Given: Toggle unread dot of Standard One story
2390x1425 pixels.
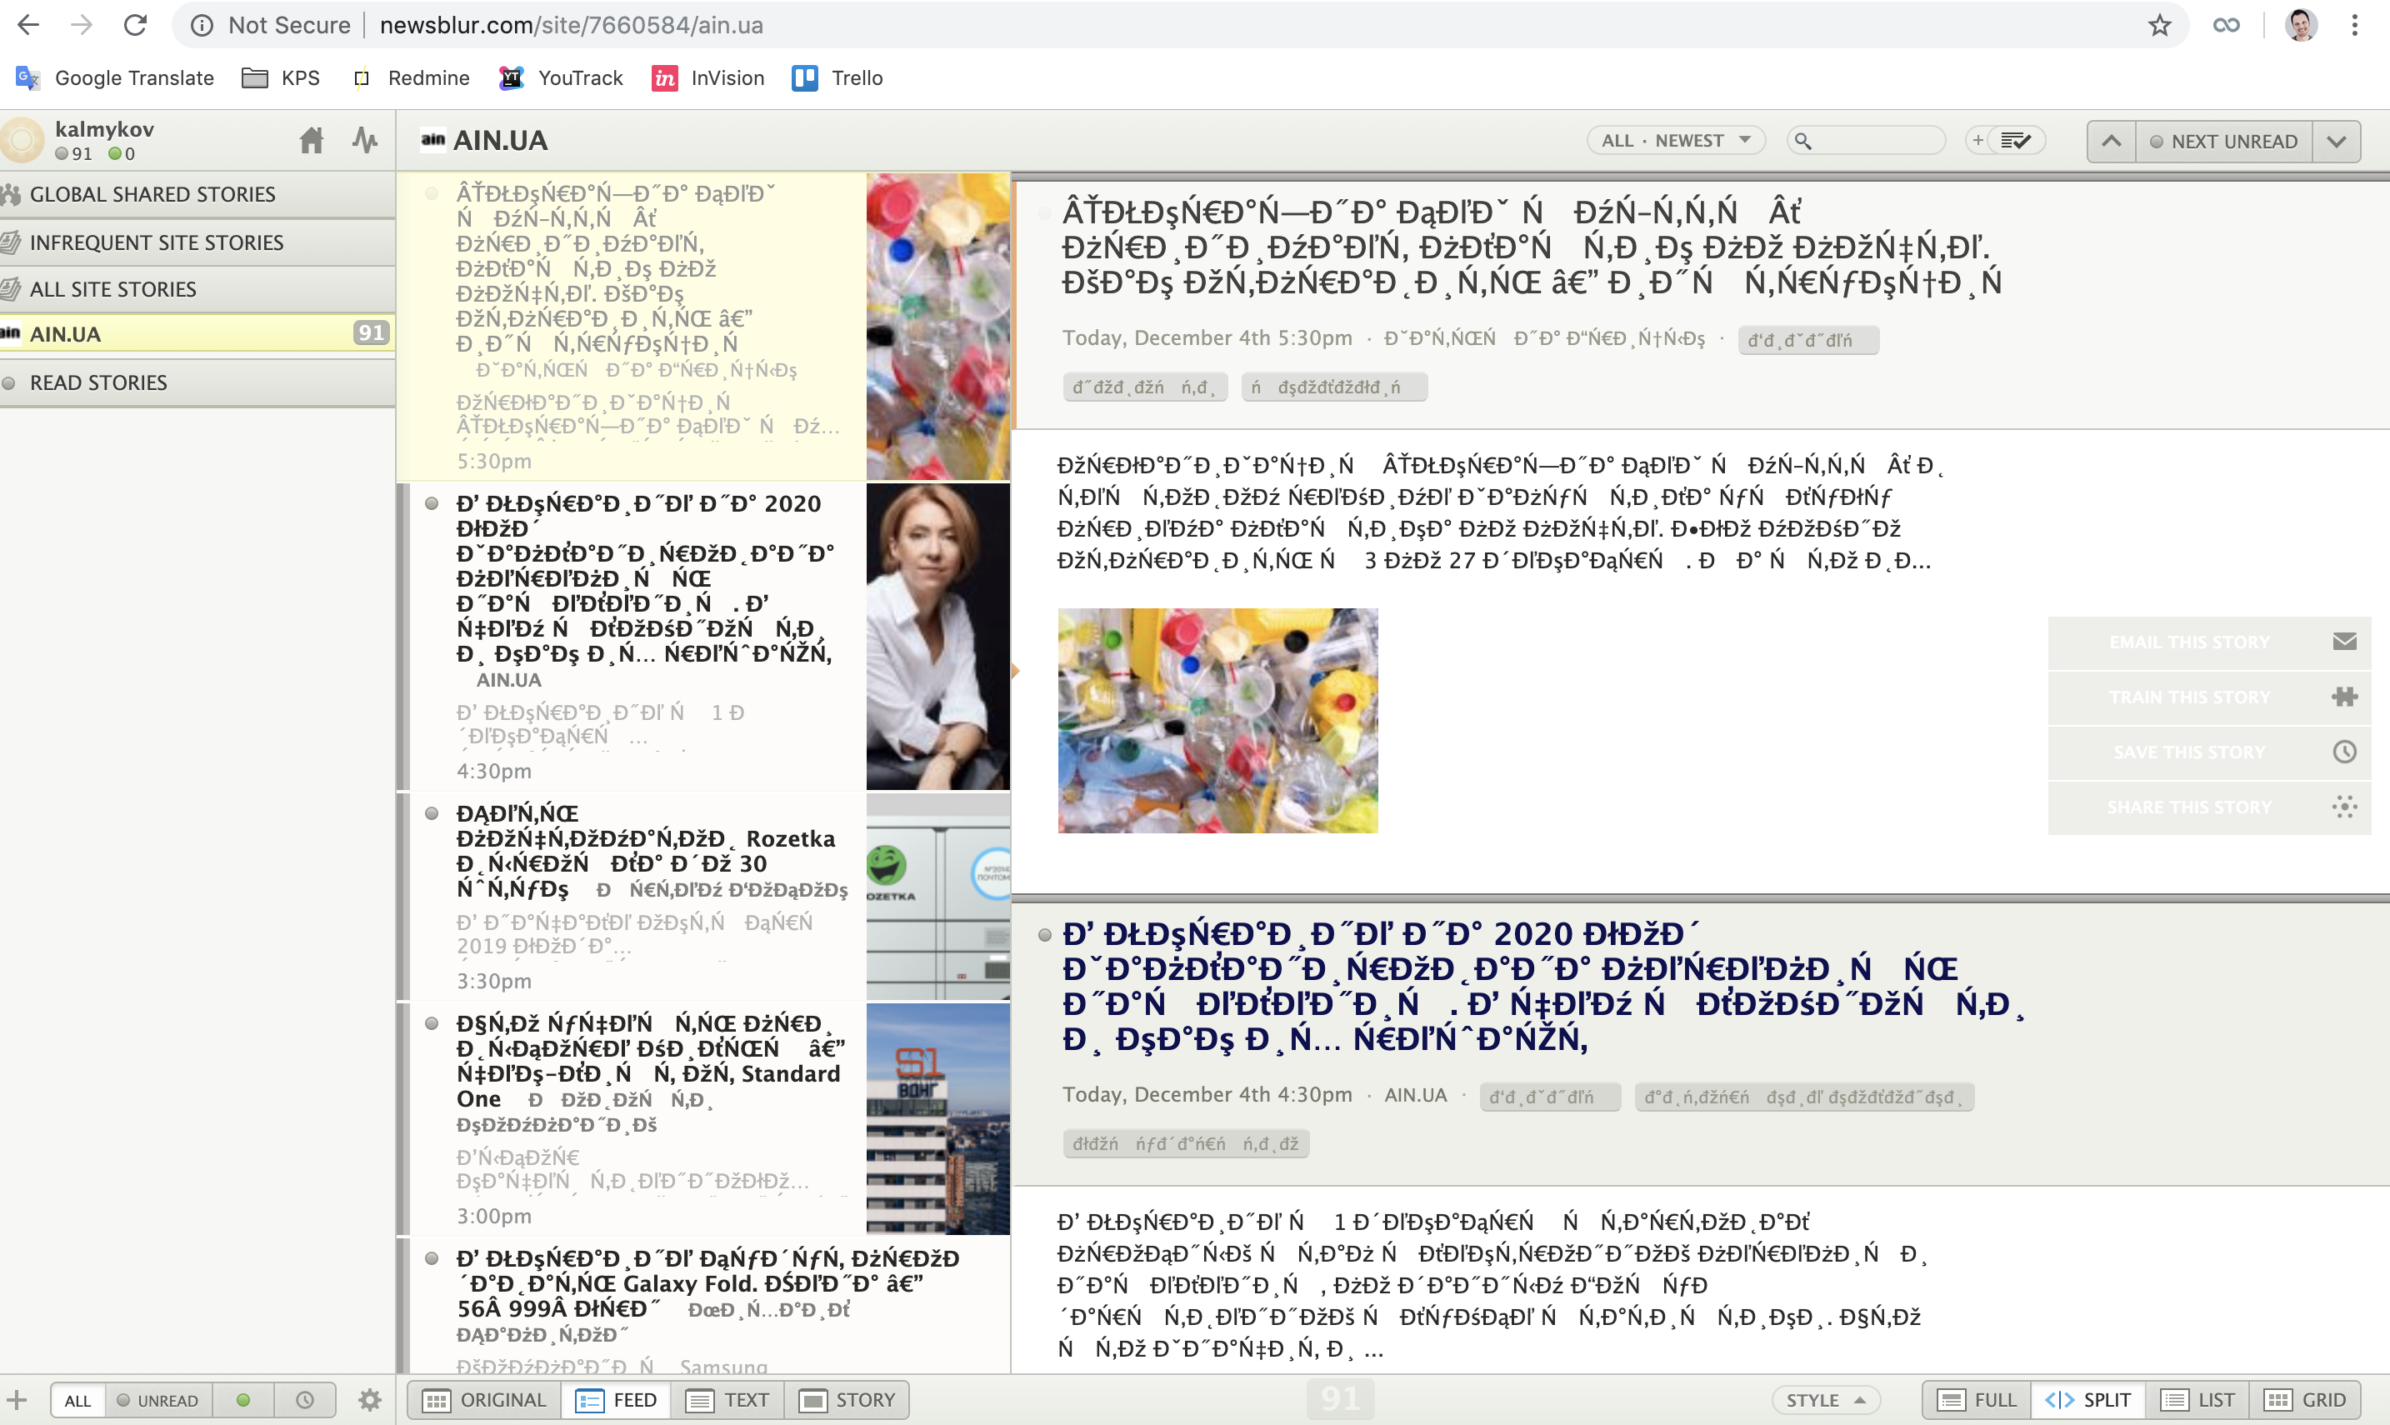Looking at the screenshot, I should tap(431, 1023).
